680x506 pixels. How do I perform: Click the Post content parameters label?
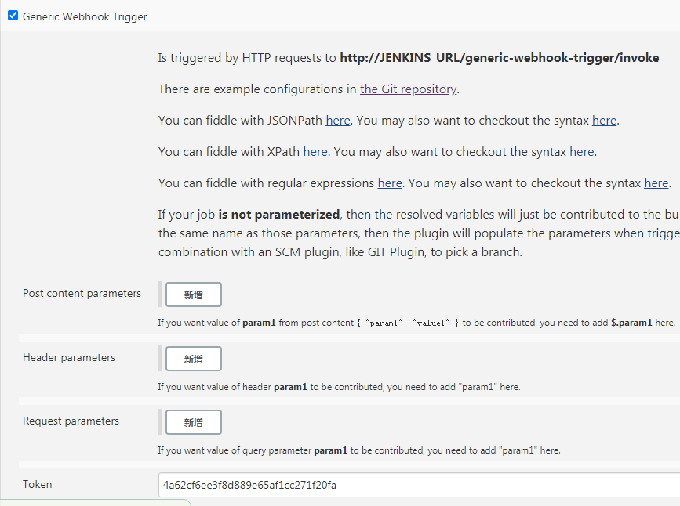(x=82, y=294)
